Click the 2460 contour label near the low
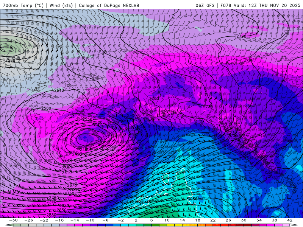This screenshot has width=303, height=227. coord(84,149)
